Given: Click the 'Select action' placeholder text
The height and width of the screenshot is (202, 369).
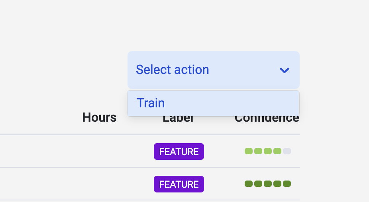Looking at the screenshot, I should click(172, 70).
